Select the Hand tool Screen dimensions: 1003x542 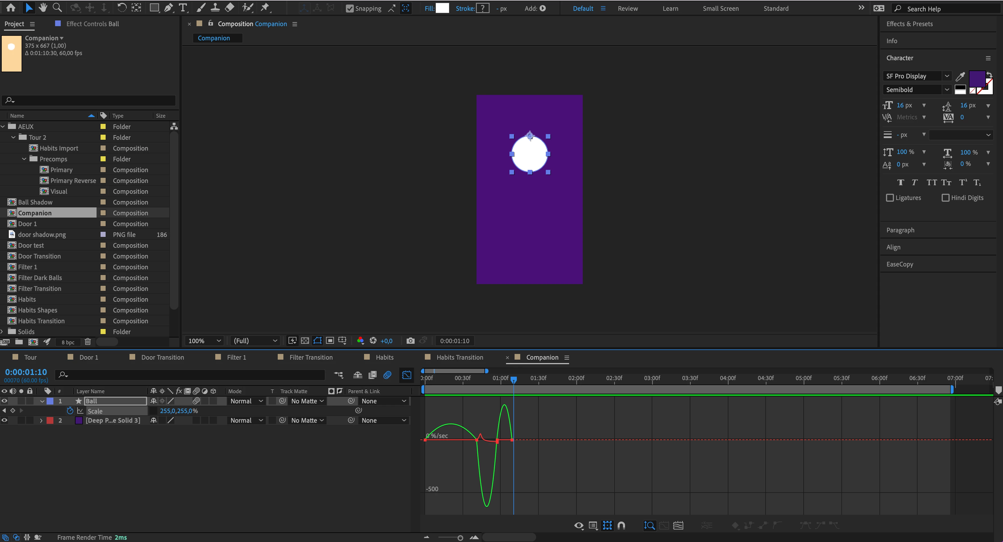pos(43,7)
